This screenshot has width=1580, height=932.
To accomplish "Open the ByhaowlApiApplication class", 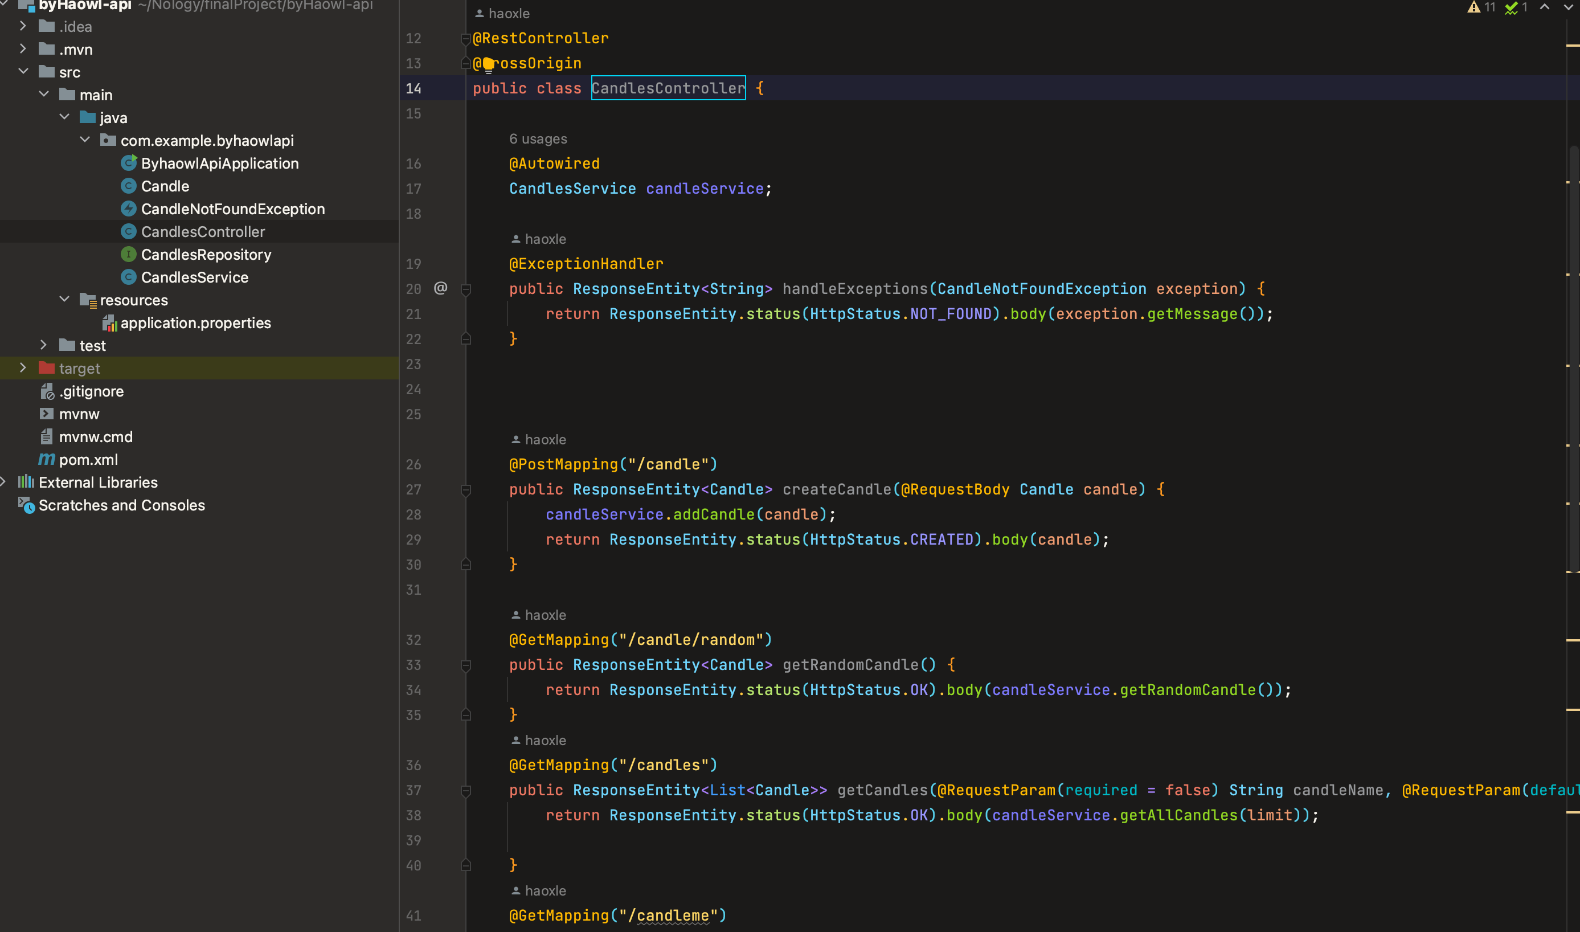I will coord(219,163).
